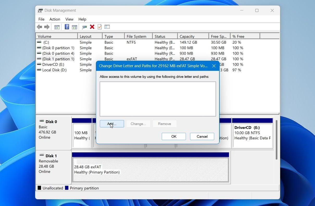Click the Forward arrow toolbar icon

pos(47,27)
